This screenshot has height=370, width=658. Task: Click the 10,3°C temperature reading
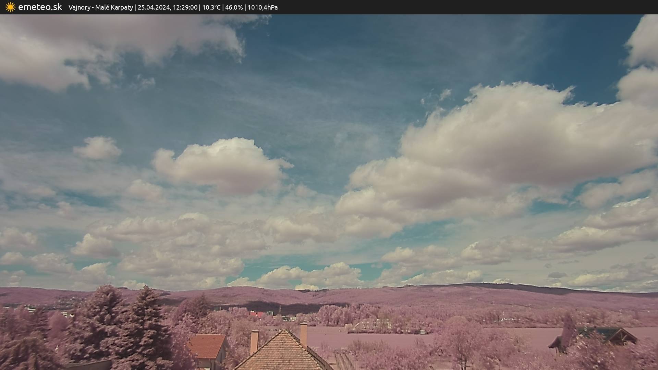coord(211,7)
